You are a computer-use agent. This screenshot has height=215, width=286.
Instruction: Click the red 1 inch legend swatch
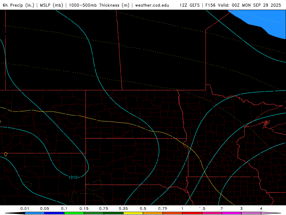192,213
